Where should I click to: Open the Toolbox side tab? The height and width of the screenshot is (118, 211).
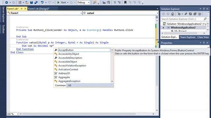[3, 29]
